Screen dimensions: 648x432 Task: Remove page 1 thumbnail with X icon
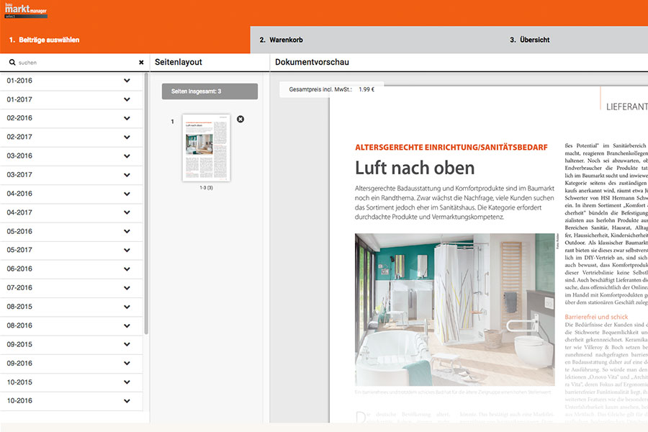240,119
